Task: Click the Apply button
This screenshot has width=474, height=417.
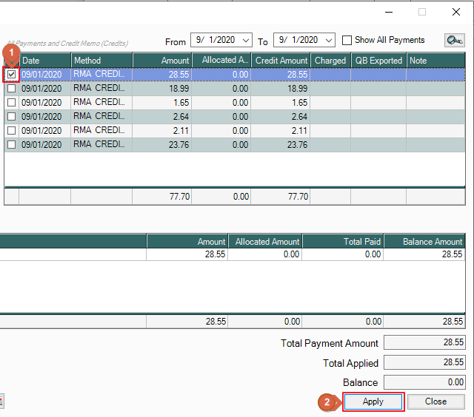Action: click(x=373, y=401)
